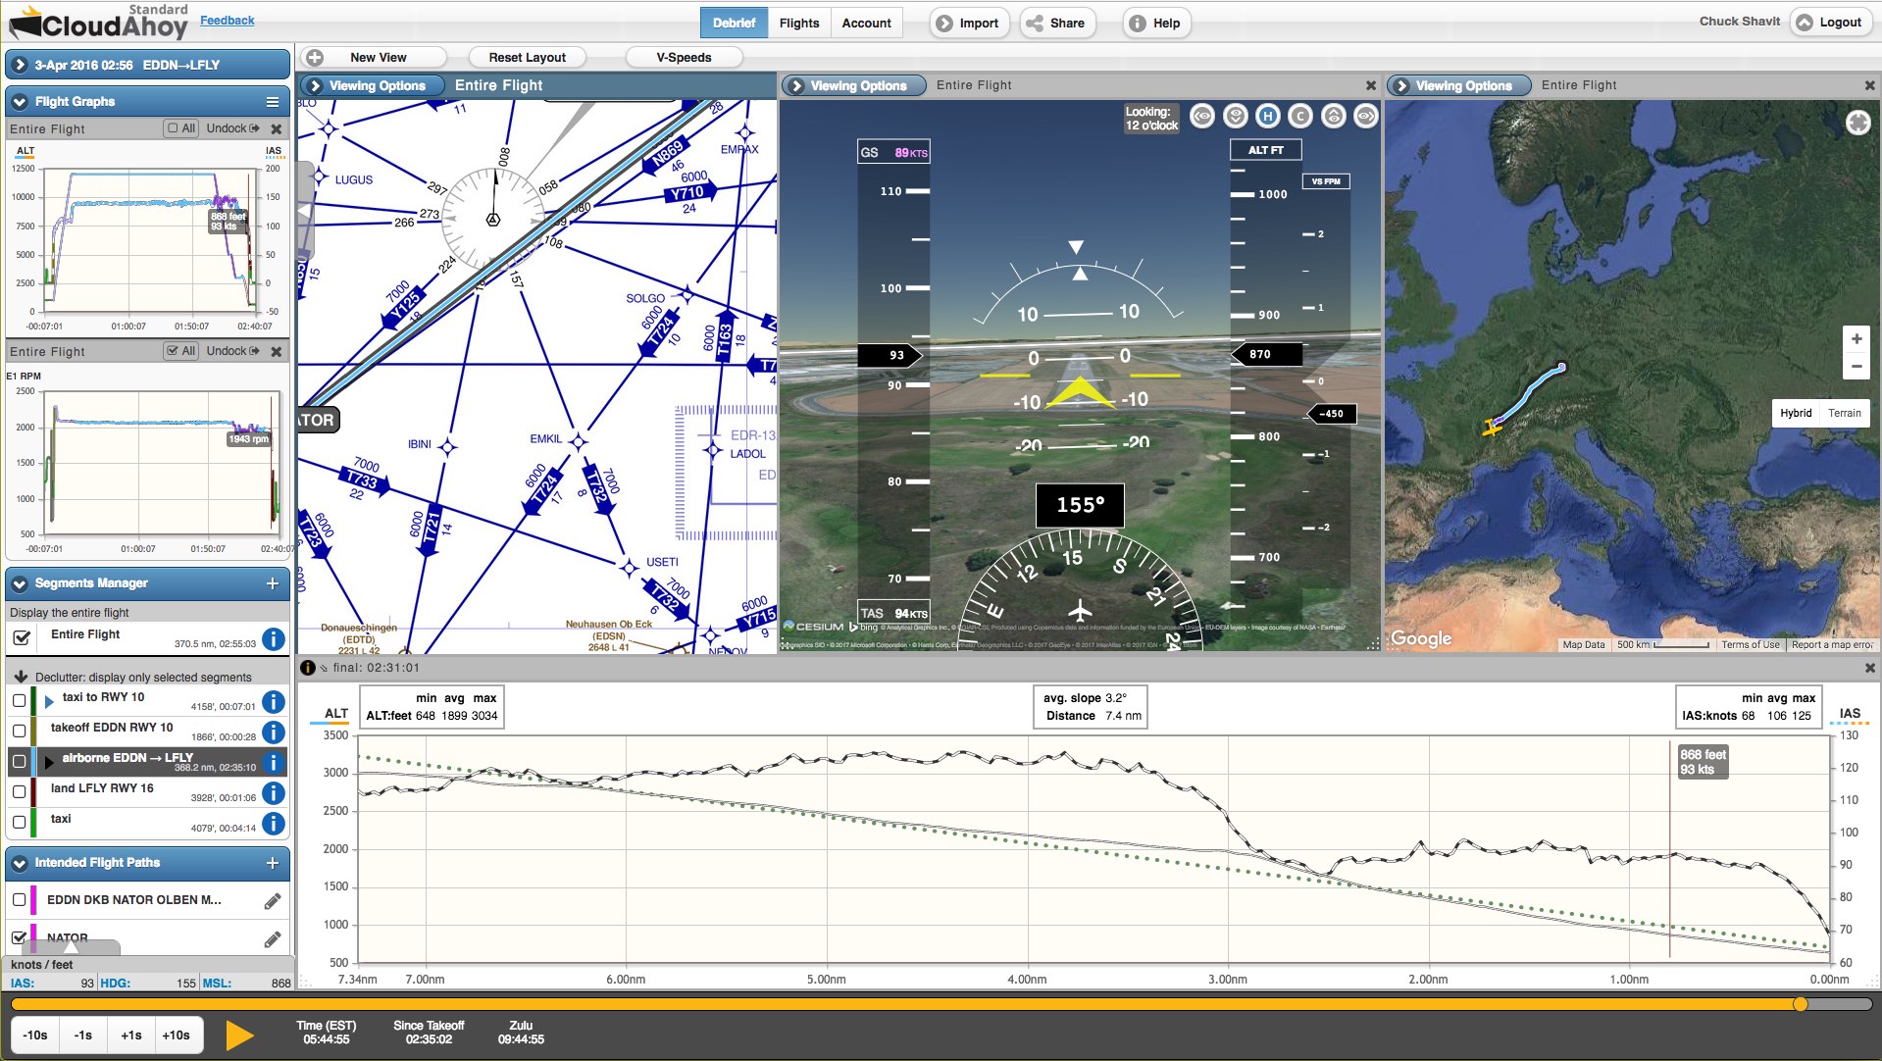Close the Google map view panel
Screen dimensions: 1882x1061
(x=1869, y=86)
